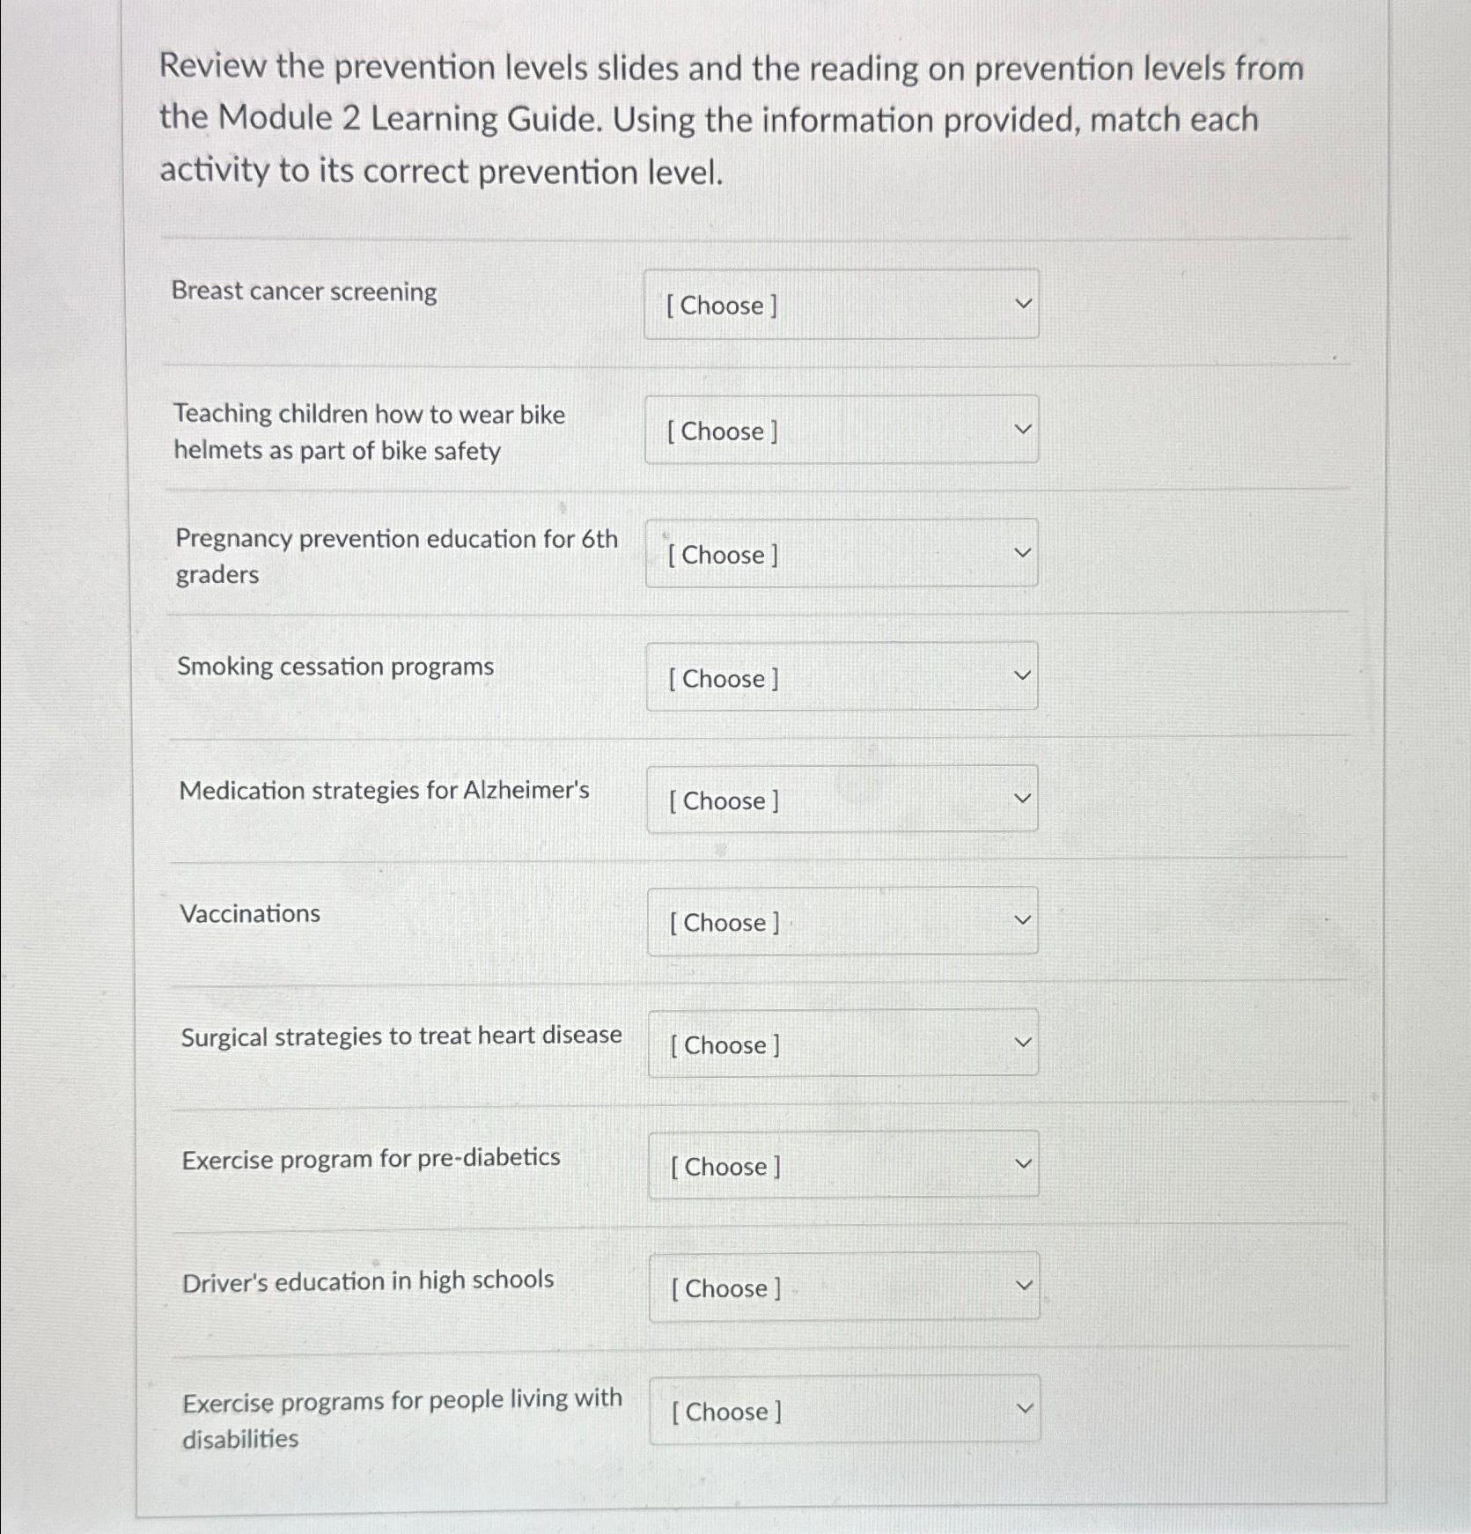Viewport: 1471px width, 1534px height.
Task: Open the Driver's education dropdown list
Action: coord(842,1288)
